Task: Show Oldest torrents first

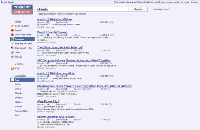Action: 18,57
